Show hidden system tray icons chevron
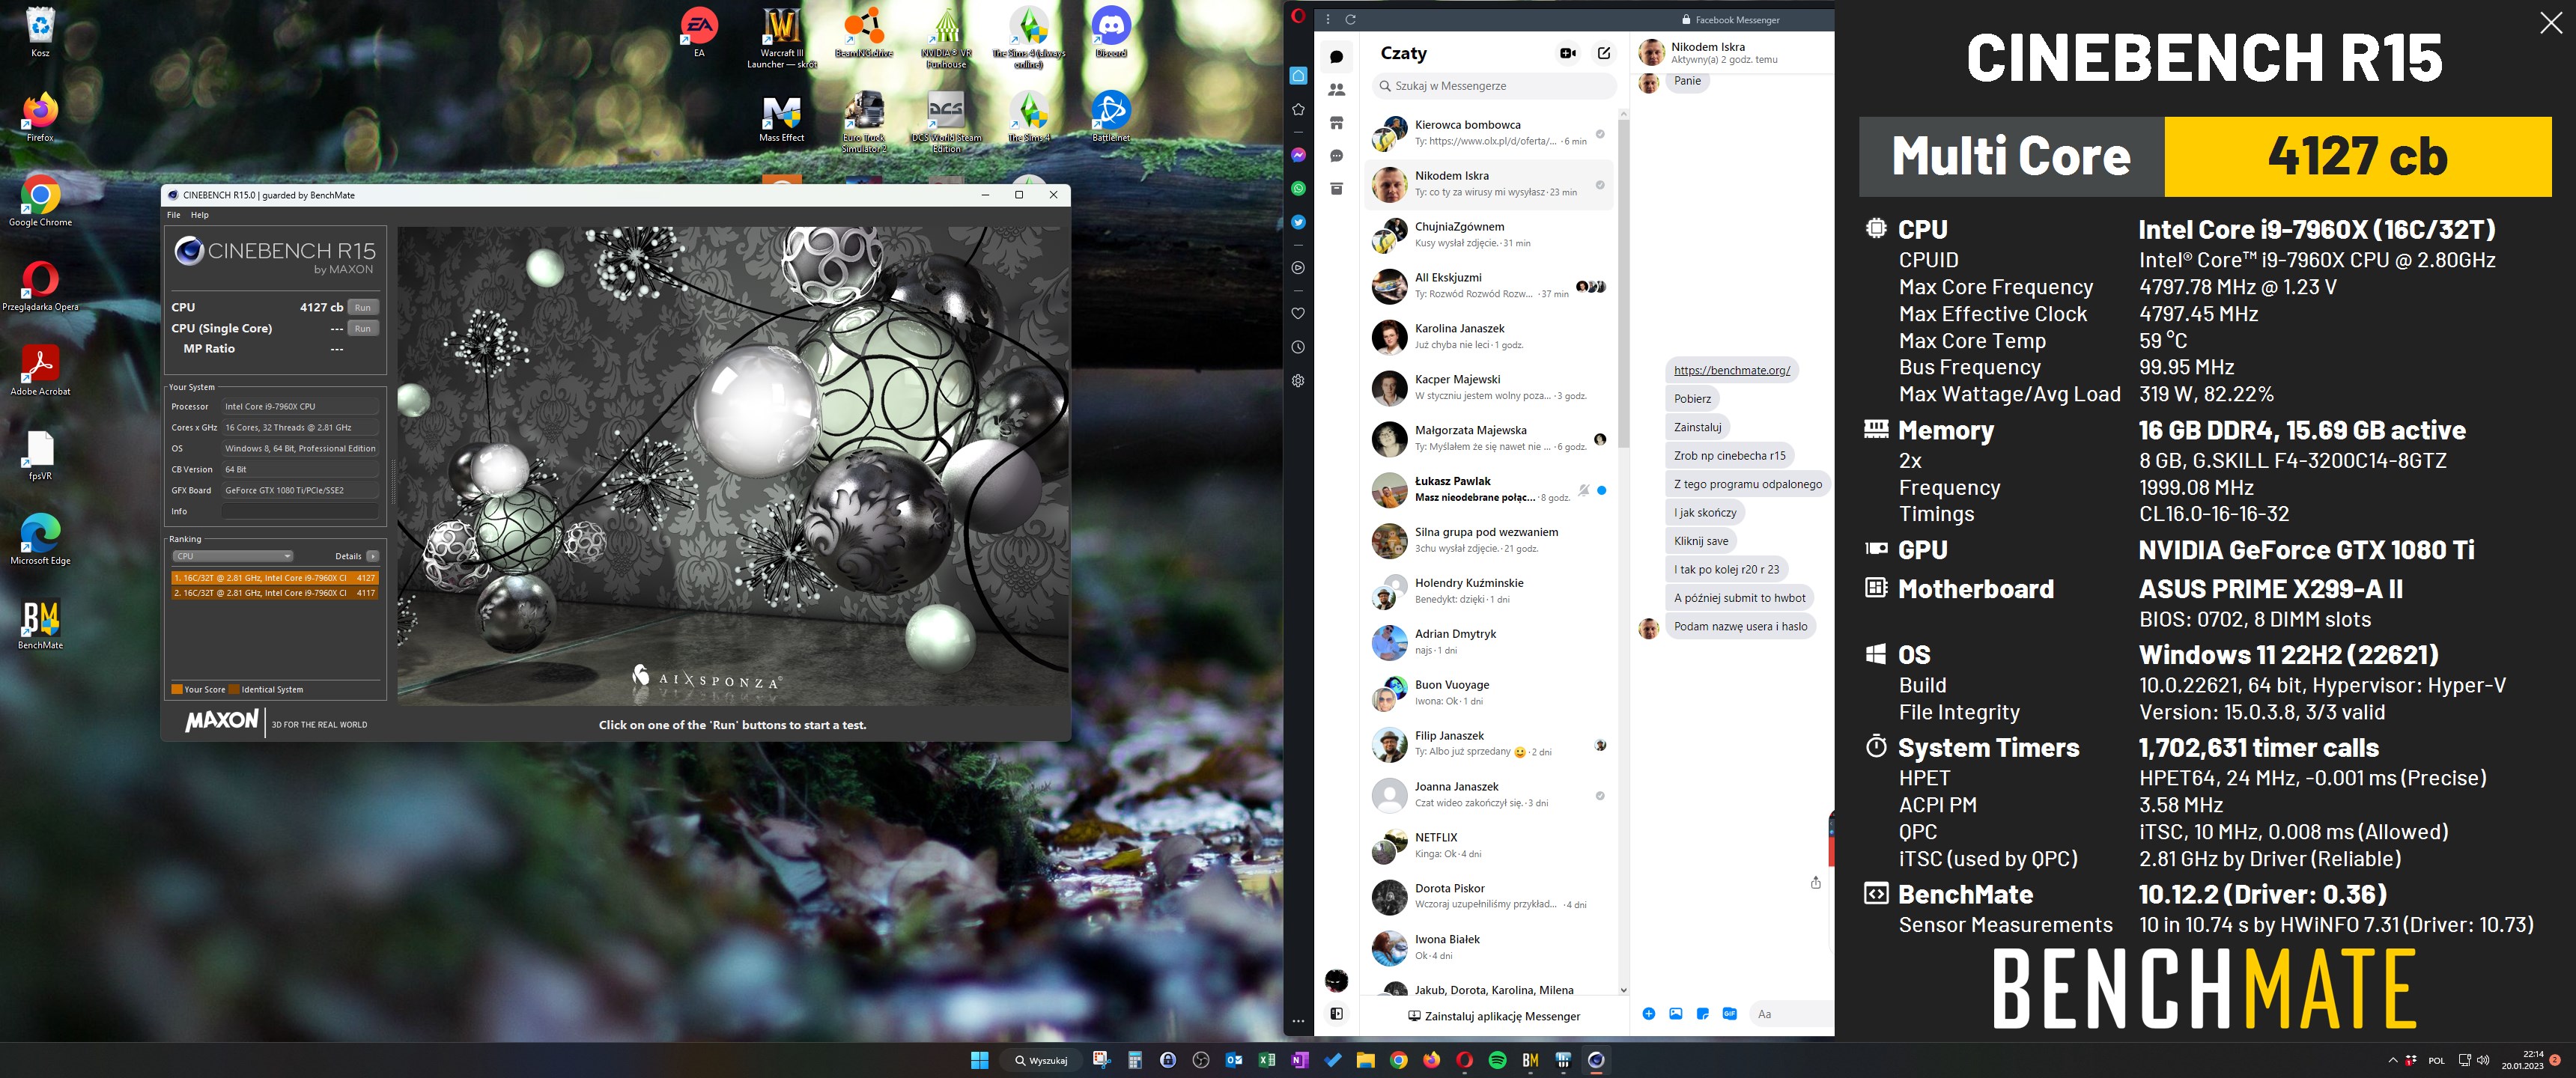2576x1078 pixels. (2393, 1060)
